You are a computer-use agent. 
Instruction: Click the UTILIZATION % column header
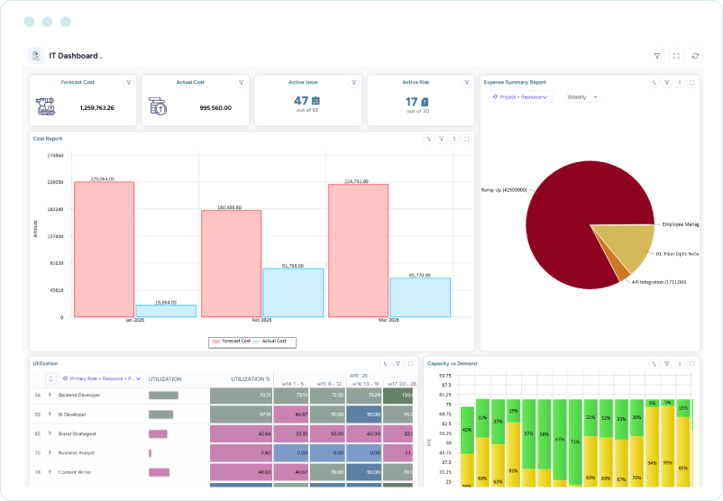coord(251,379)
